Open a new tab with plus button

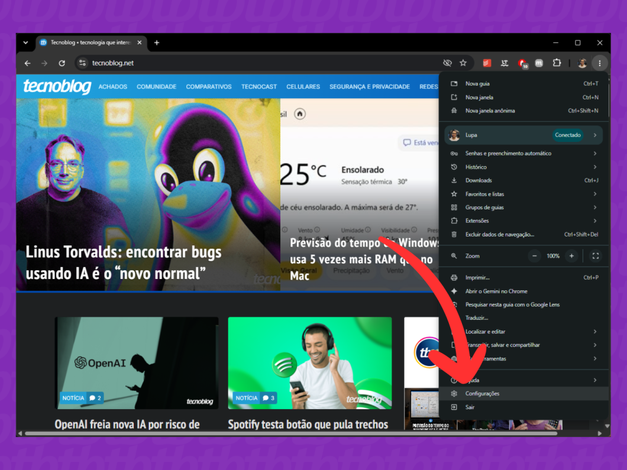click(157, 43)
